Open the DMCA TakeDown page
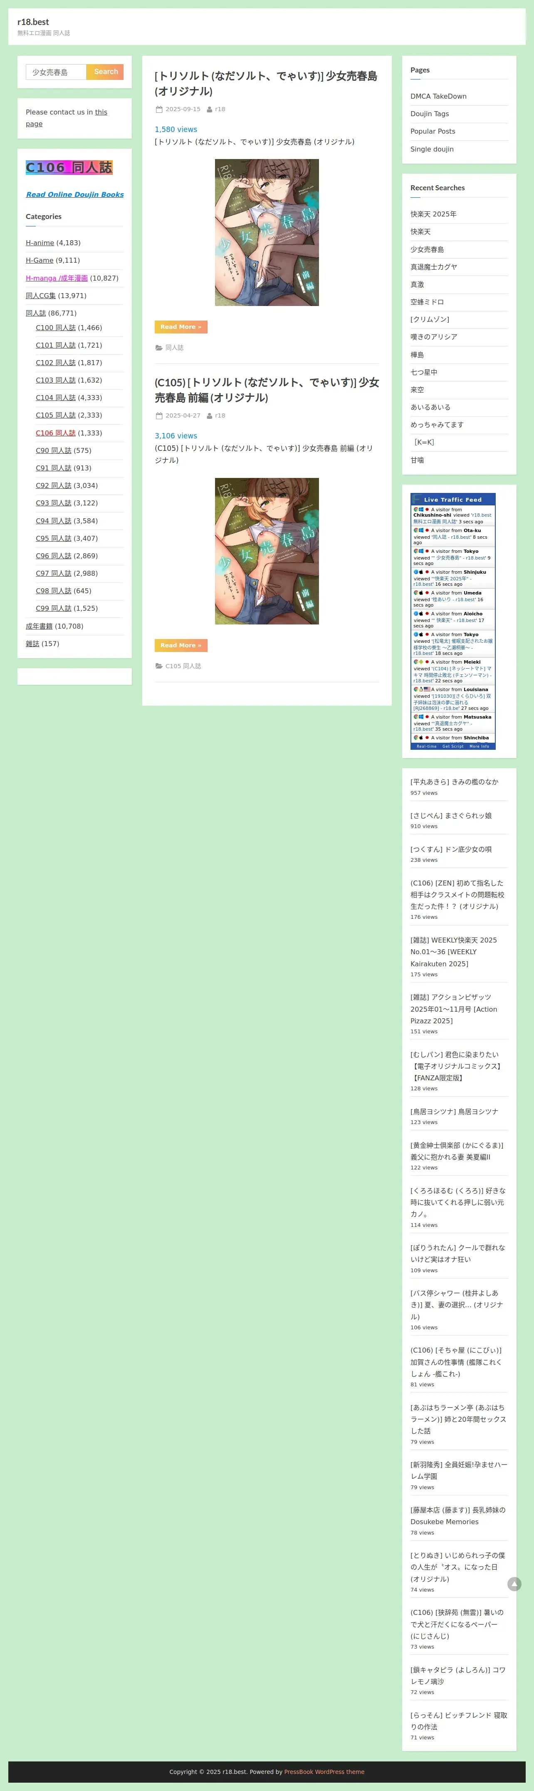534x1791 pixels. [x=438, y=96]
